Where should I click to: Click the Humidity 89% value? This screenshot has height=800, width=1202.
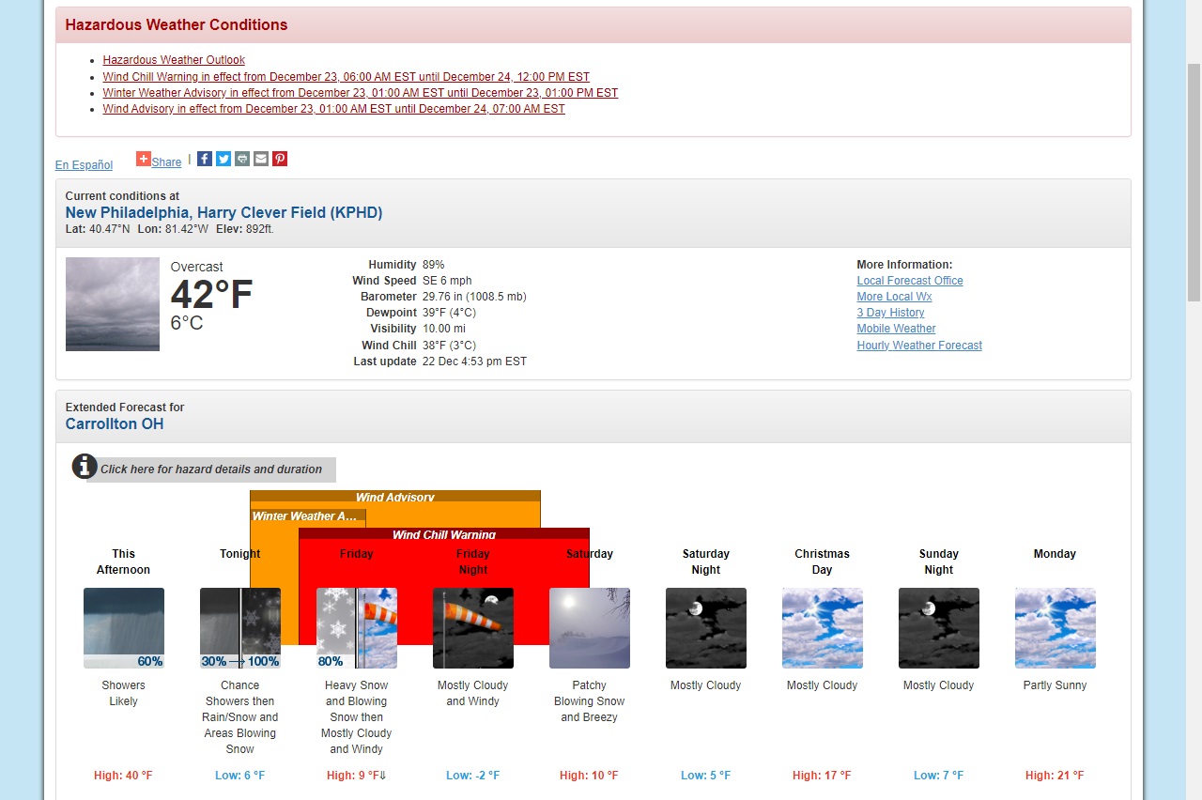click(434, 265)
